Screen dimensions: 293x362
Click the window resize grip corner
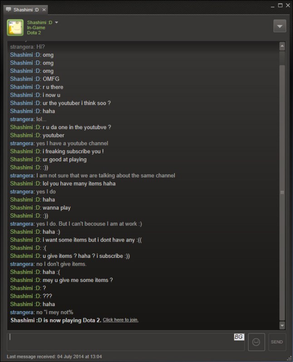pos(289,358)
